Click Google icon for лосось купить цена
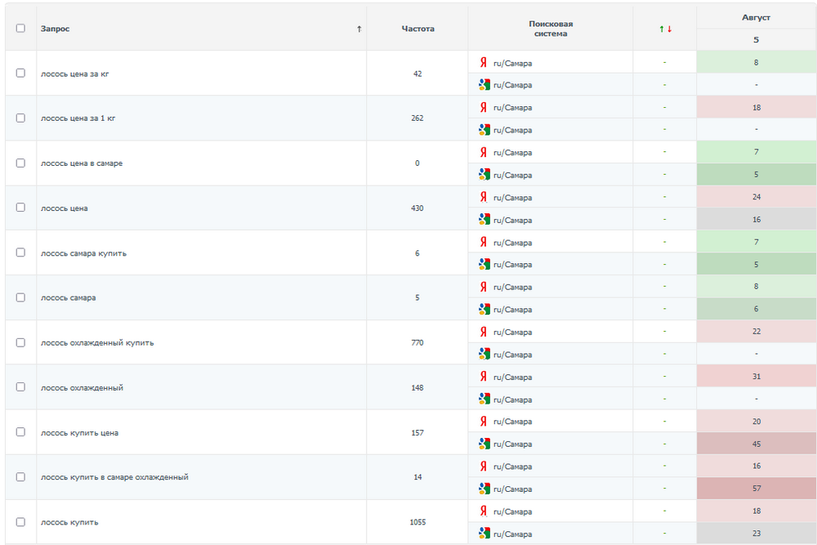817x545 pixels. 484,444
